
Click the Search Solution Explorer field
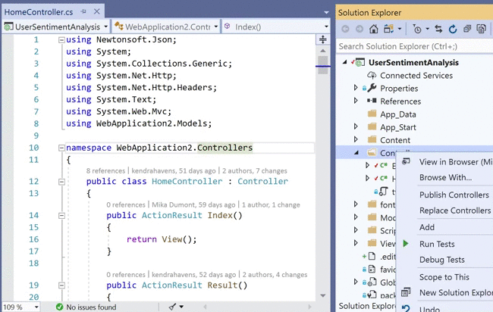click(414, 46)
